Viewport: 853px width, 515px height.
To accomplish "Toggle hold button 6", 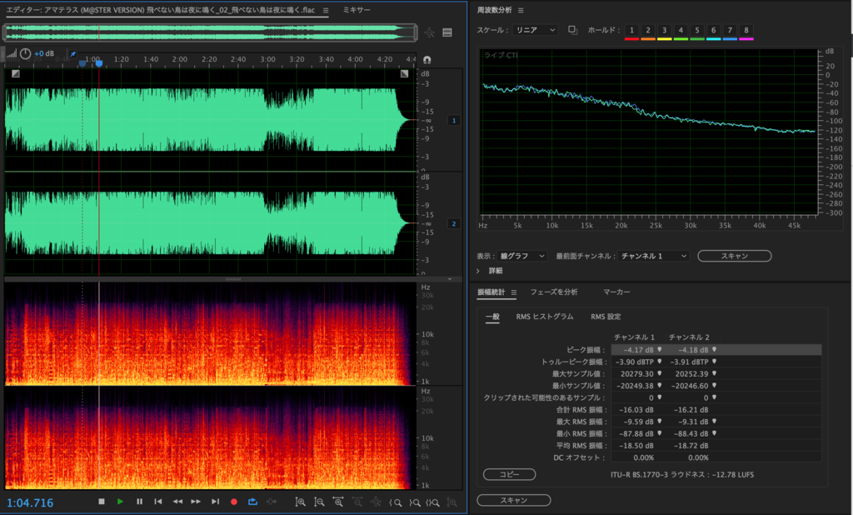I will point(713,31).
